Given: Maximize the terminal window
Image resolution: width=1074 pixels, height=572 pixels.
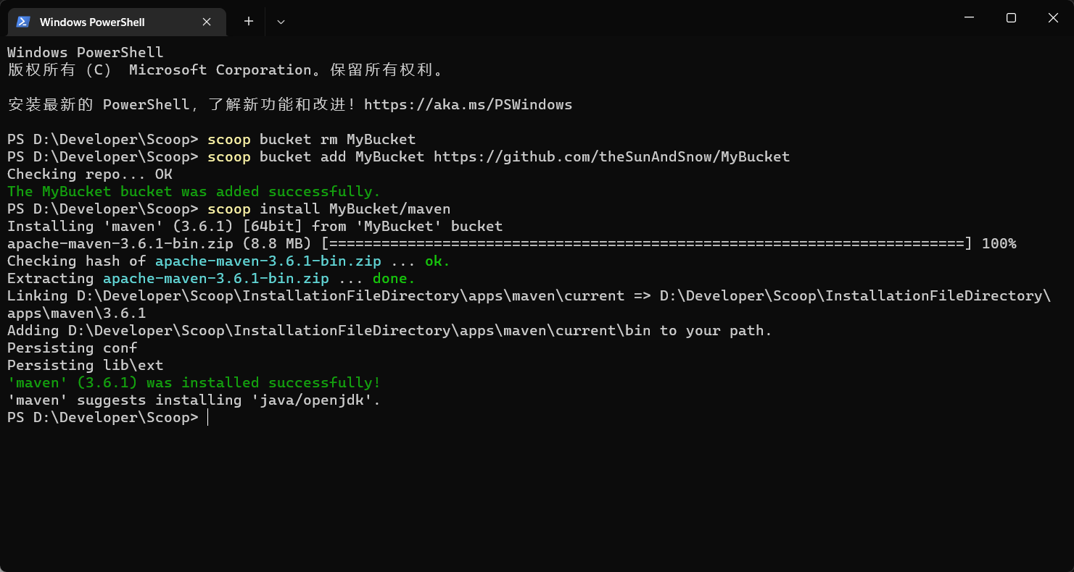Looking at the screenshot, I should point(1011,17).
